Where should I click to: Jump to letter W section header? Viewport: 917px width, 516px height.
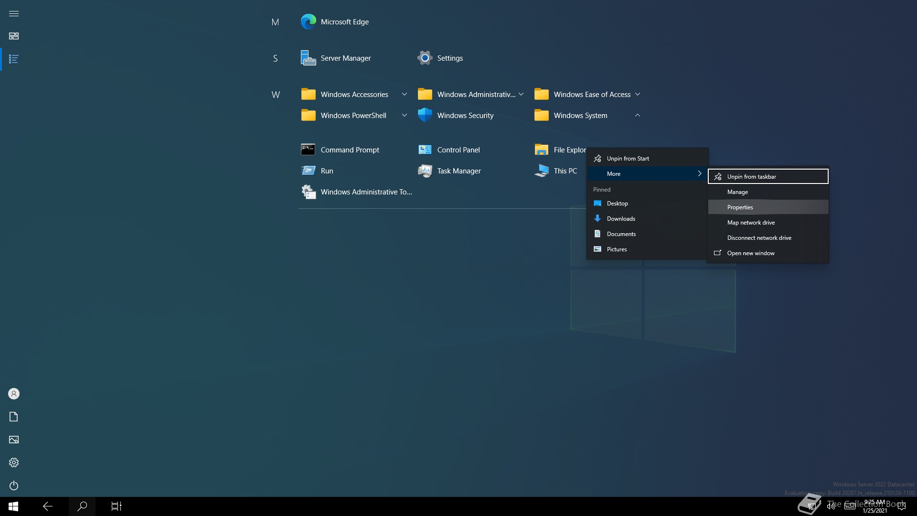(x=275, y=95)
